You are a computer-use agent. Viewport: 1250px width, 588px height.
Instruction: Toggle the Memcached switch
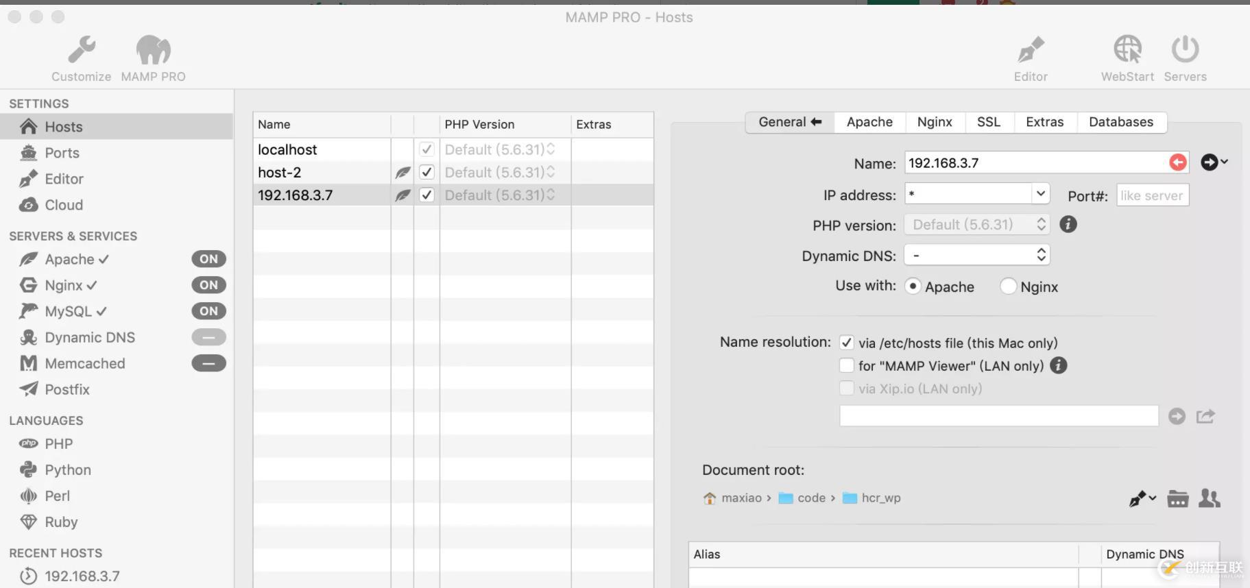tap(208, 363)
